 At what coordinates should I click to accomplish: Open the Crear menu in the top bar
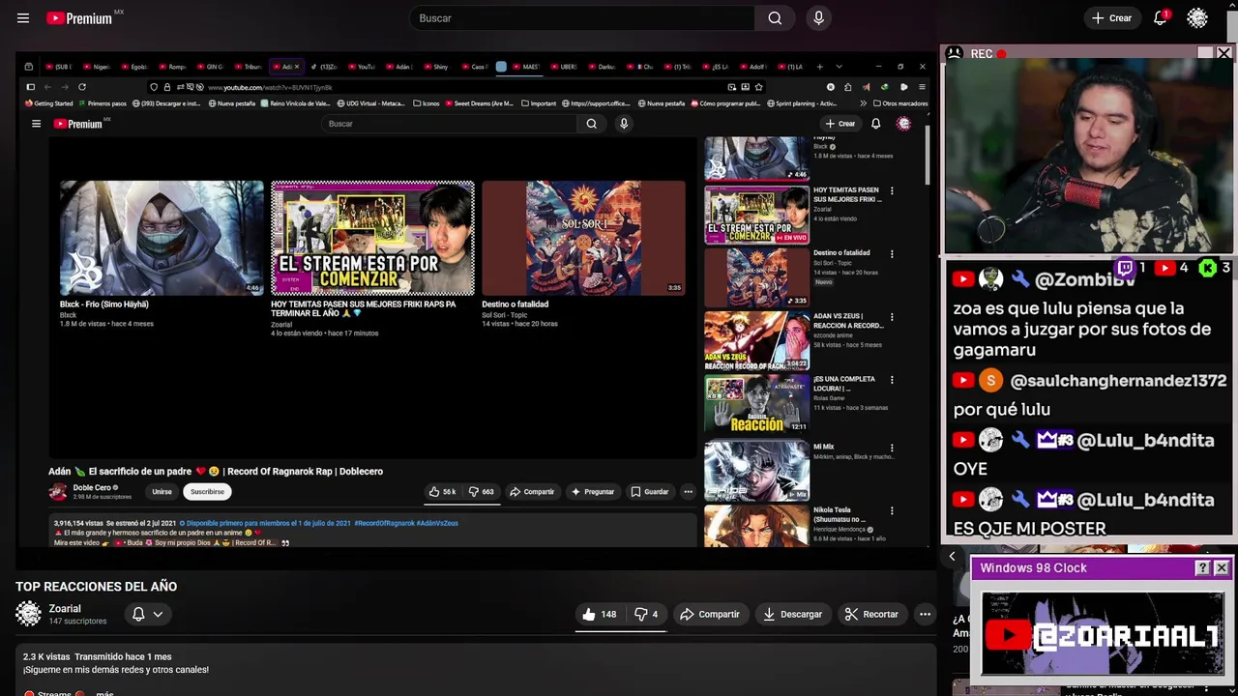1111,18
